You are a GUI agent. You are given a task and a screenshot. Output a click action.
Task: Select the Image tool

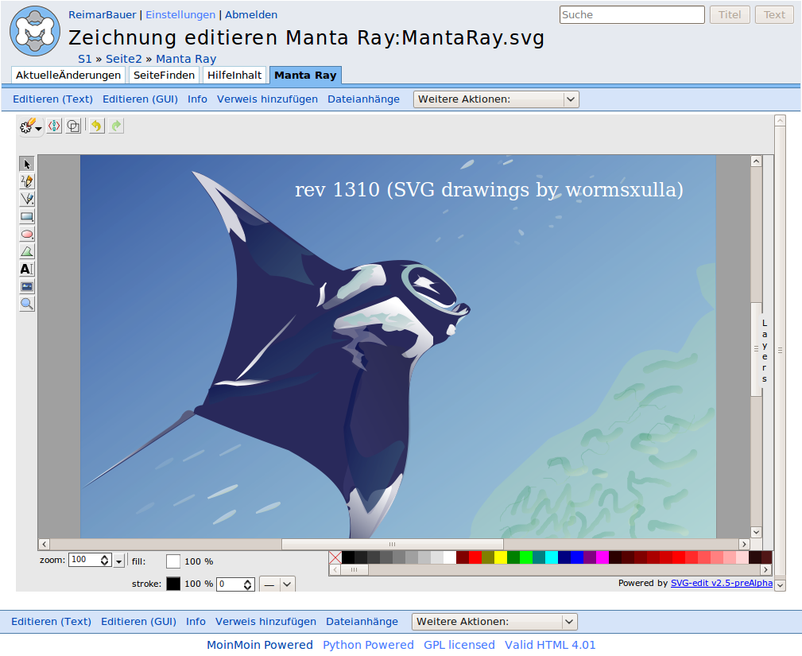27,286
